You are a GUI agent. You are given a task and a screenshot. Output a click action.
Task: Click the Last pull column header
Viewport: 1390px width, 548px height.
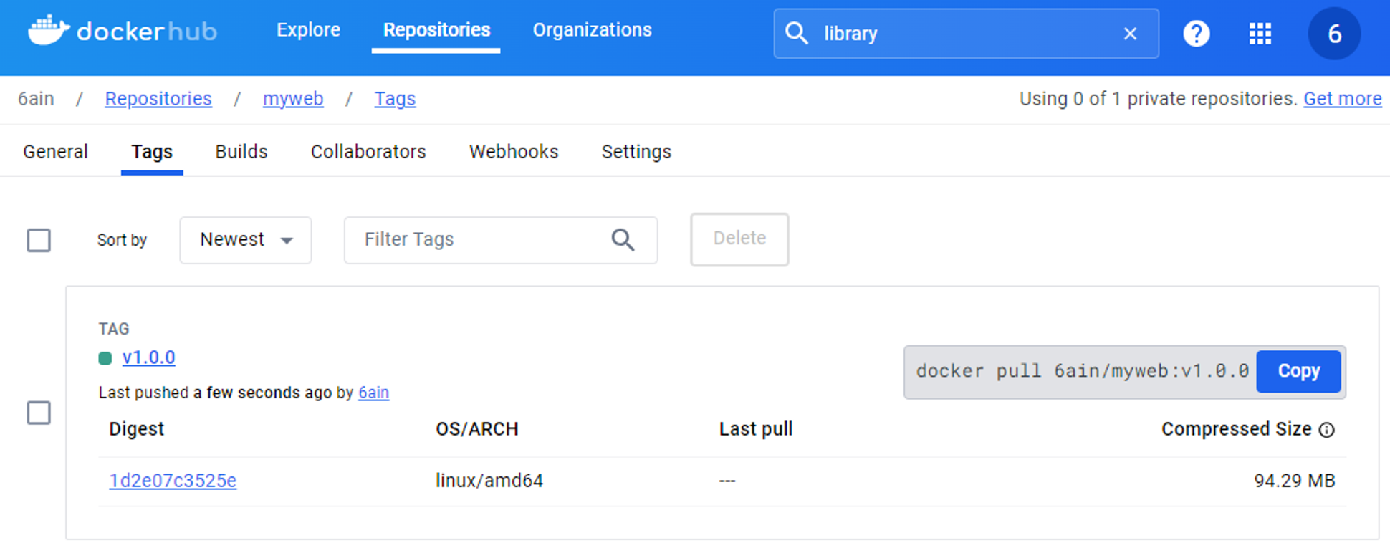[x=756, y=429]
